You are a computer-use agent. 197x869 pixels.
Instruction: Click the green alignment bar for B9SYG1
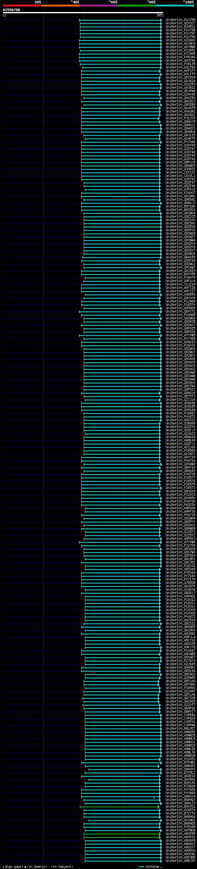tap(119, 807)
